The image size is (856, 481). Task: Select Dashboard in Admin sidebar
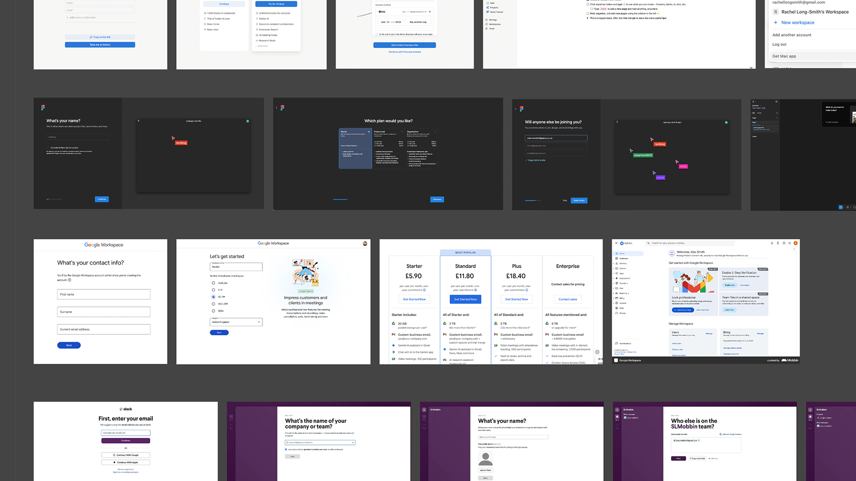[624, 258]
